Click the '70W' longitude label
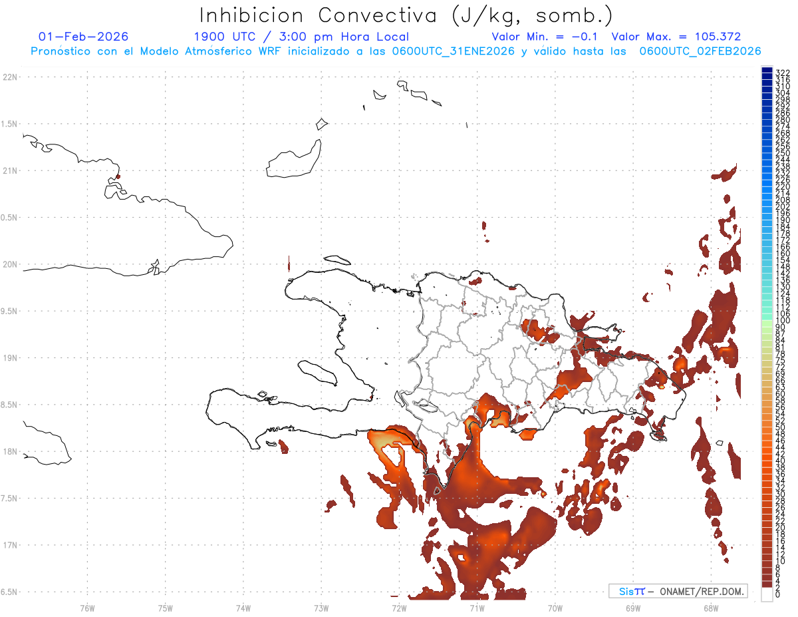This screenshot has height=617, width=798. [x=555, y=608]
